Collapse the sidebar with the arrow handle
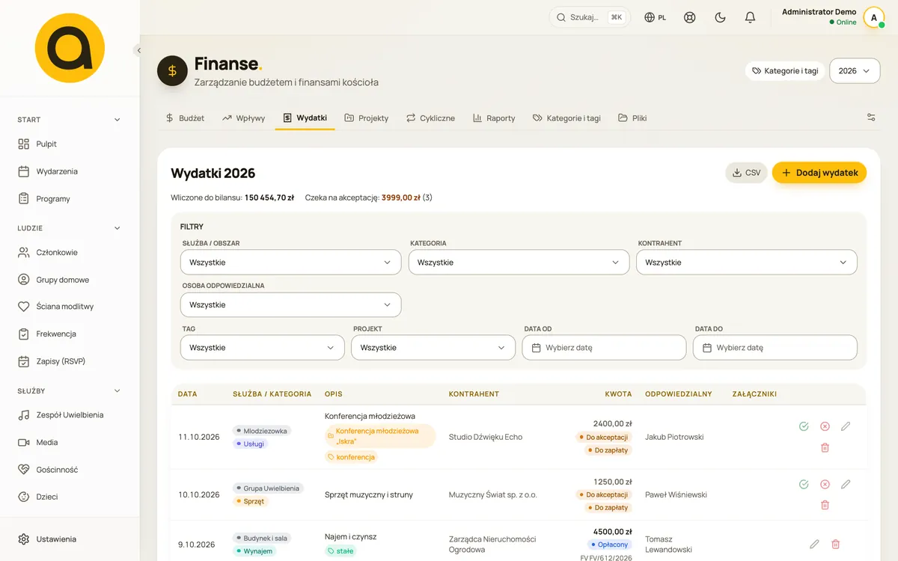The height and width of the screenshot is (561, 898). 138,50
